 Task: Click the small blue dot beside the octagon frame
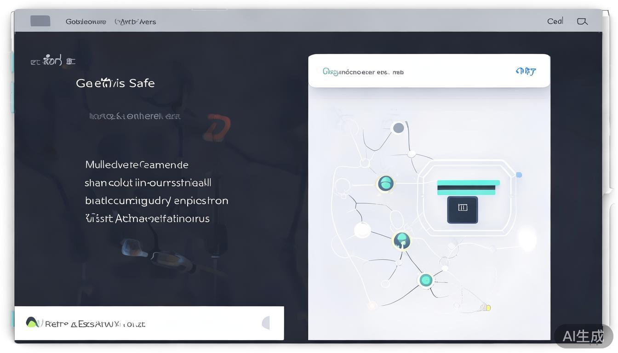519,175
